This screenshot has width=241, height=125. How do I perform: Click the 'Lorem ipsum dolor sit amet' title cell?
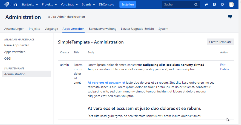[78, 74]
